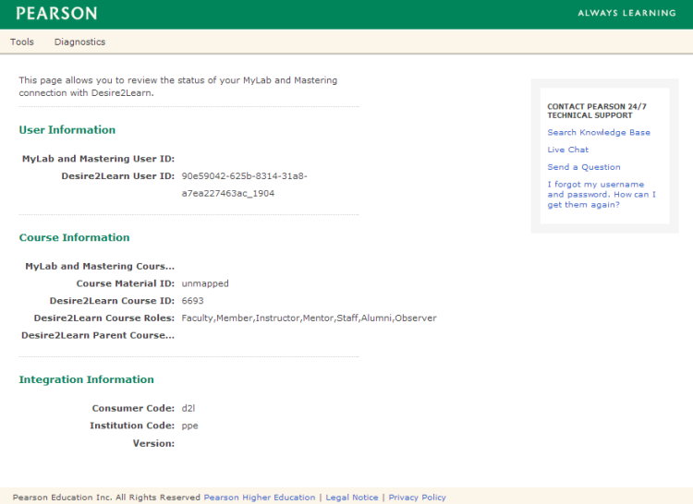This screenshot has height=504, width=693.
Task: Click the truncated Desire2Learn Parent Course... label
Action: [x=98, y=335]
